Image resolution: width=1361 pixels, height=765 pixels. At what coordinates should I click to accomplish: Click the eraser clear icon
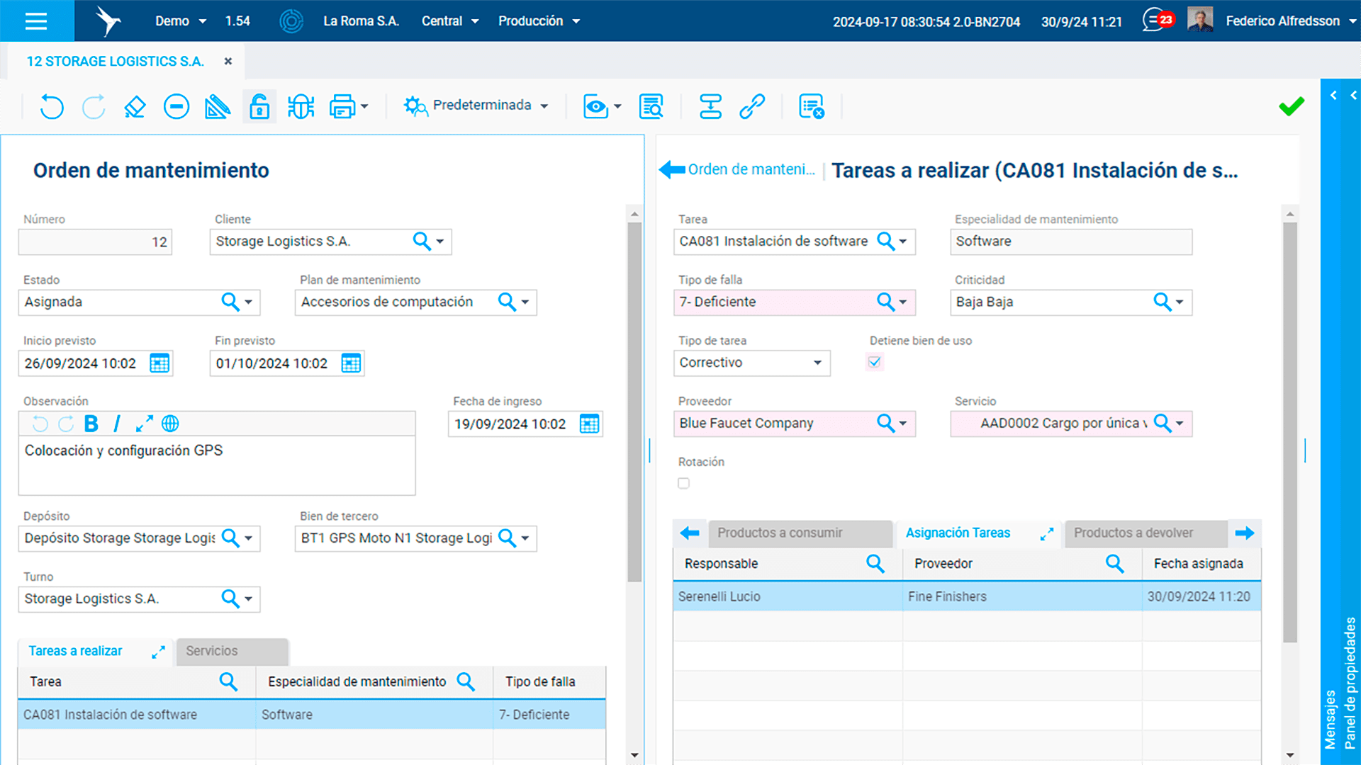click(135, 107)
